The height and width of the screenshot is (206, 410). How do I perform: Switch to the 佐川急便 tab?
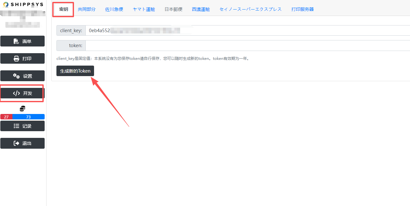coord(114,9)
